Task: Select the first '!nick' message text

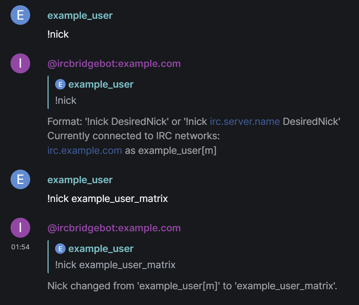Action: tap(58, 34)
